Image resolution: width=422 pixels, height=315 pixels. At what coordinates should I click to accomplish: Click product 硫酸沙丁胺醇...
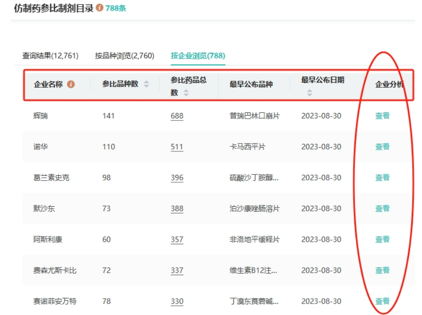tap(254, 178)
